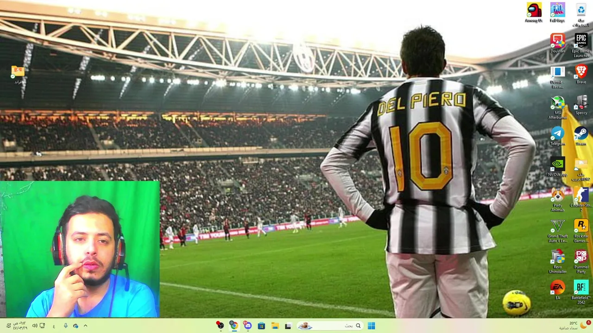Select the Recycle Bin desktop icon
The image size is (593, 333).
pos(581,14)
